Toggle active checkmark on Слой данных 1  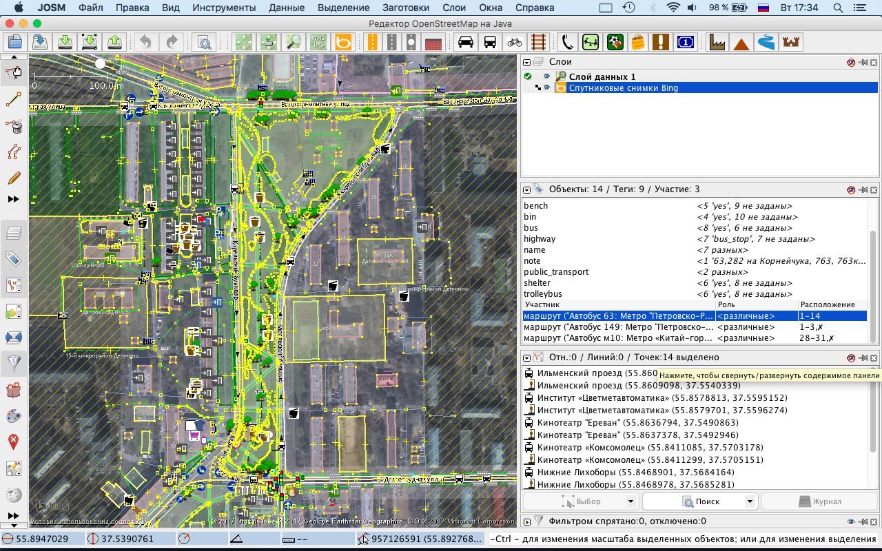coord(528,76)
